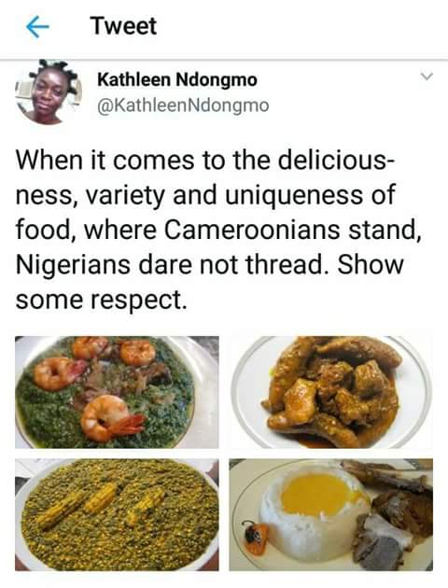Tap the word 'Nigerians' in the tweet
The image size is (448, 588).
[75, 265]
